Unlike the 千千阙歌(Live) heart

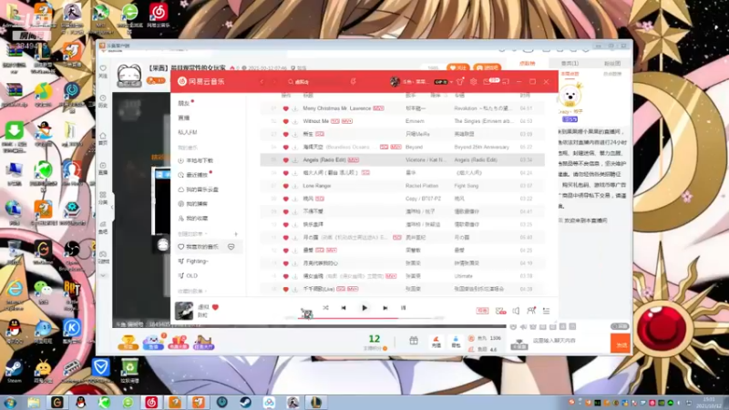(285, 289)
